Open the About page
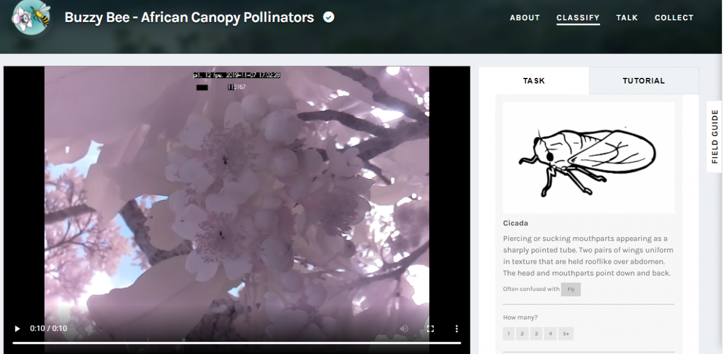Screen dimensions: 723x354 (525, 18)
